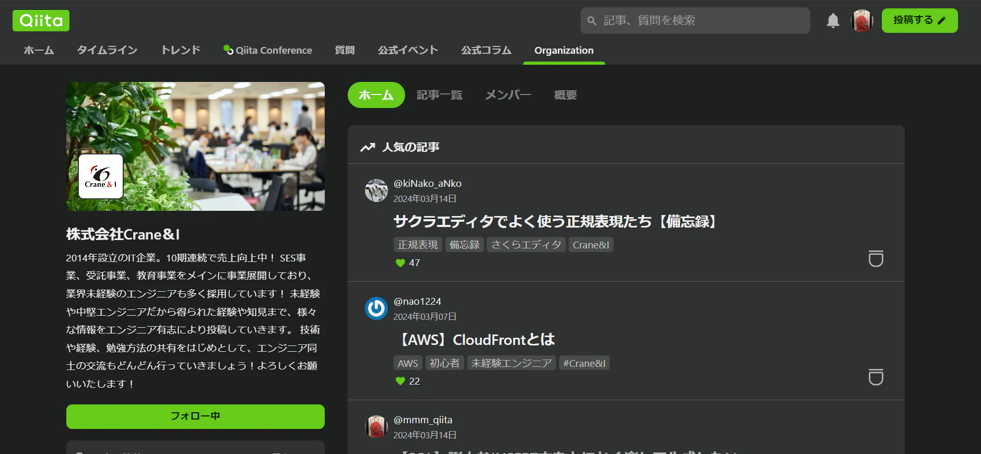Select the Organization nav item

coord(564,50)
